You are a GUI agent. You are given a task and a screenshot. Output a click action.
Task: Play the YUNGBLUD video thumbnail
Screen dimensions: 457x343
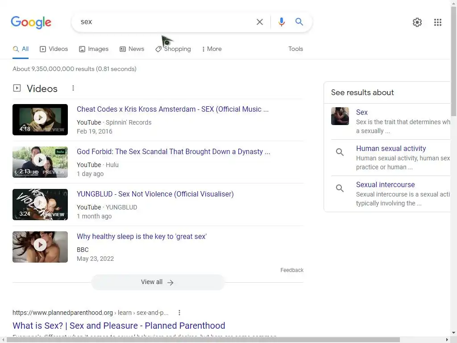[x=40, y=205]
